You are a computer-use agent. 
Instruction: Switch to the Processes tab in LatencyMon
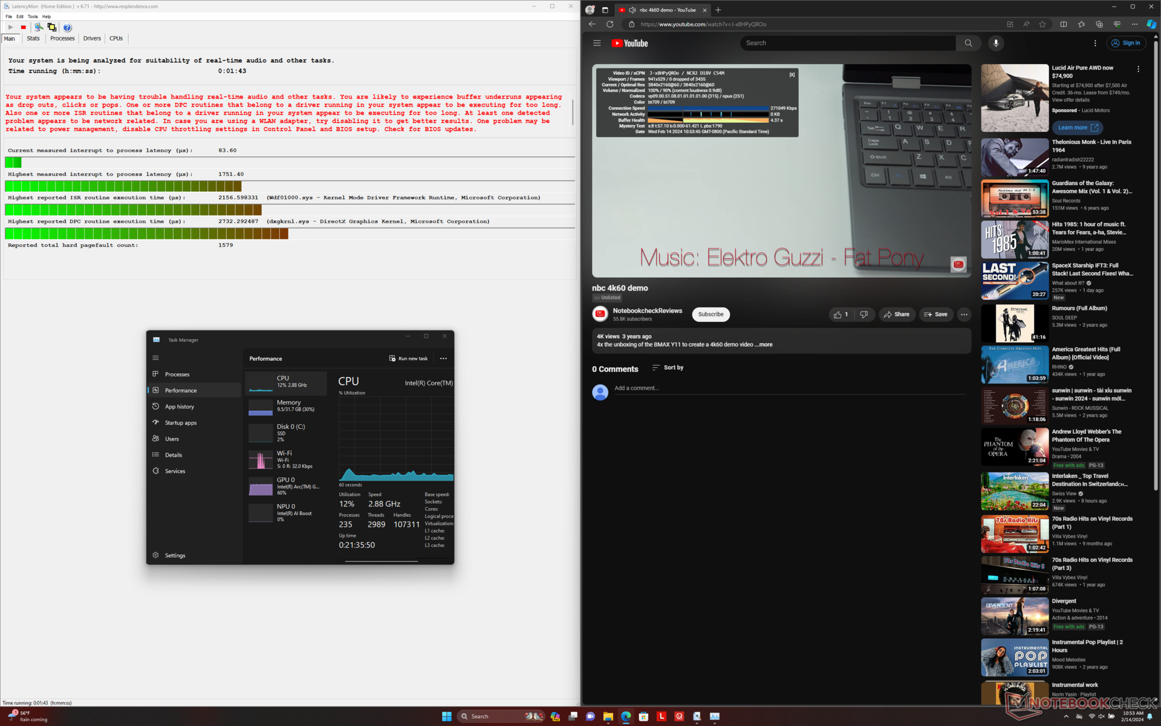coord(62,38)
